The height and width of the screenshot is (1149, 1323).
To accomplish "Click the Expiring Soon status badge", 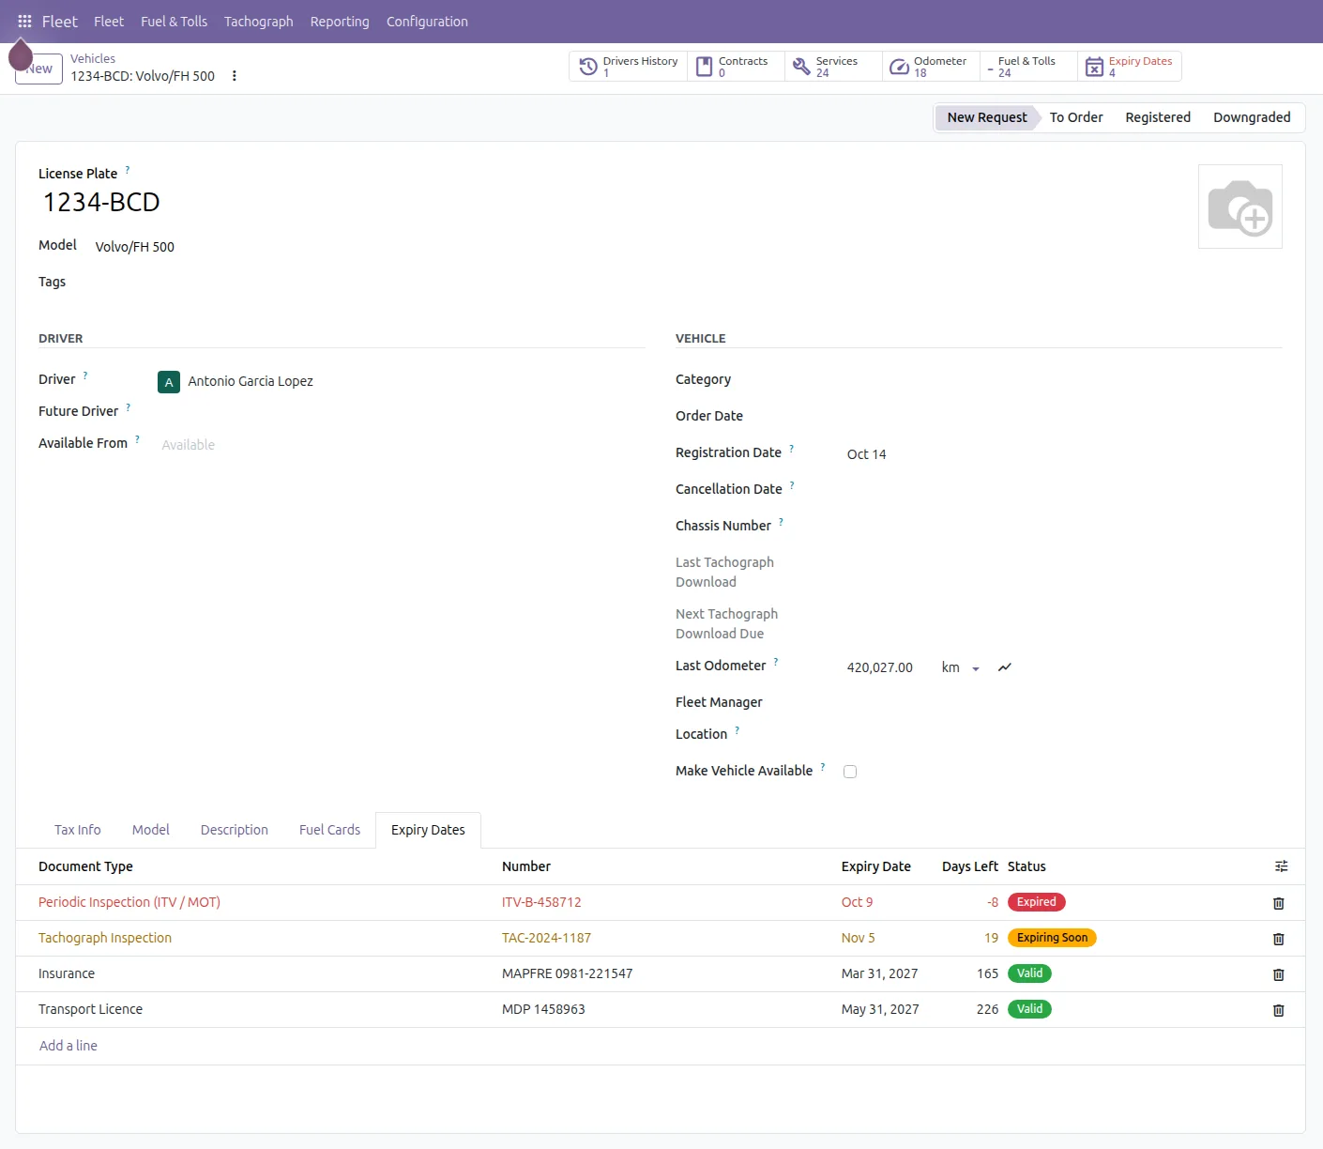I will 1052,938.
